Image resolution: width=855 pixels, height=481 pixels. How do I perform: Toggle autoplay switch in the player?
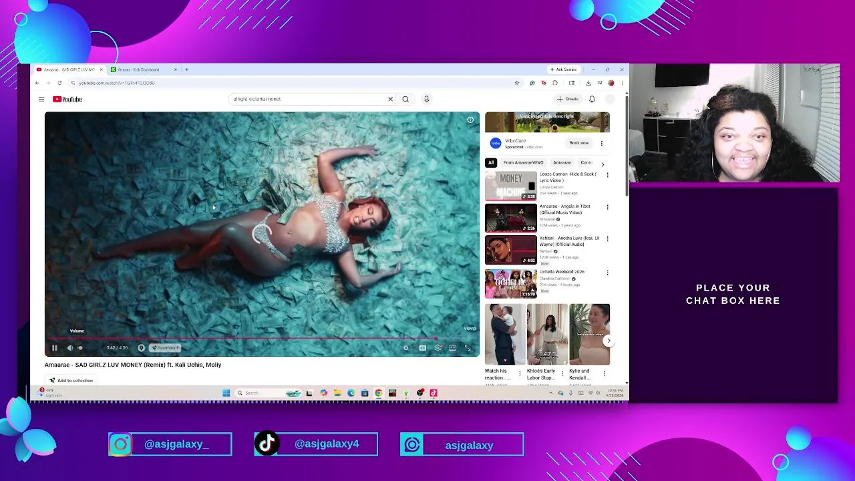(x=405, y=348)
